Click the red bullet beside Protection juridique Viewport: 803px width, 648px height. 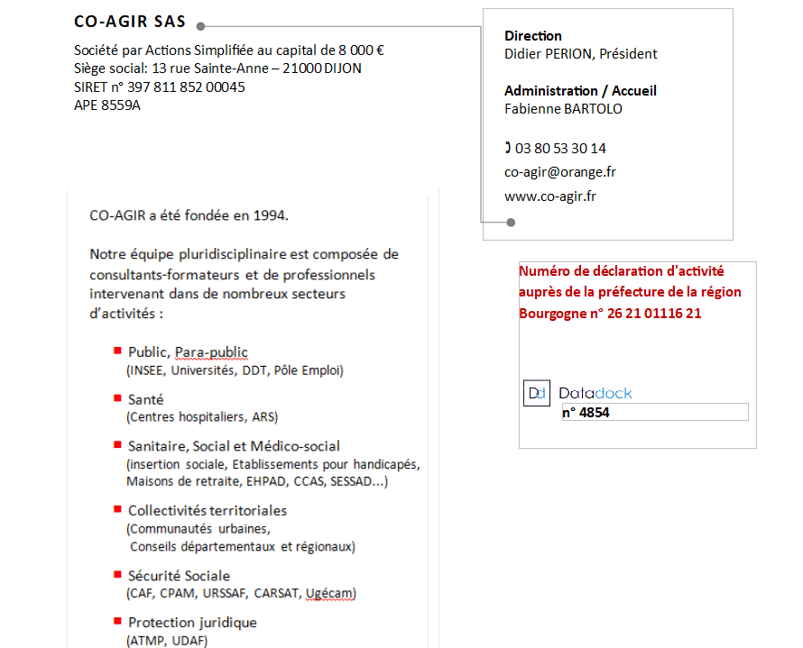point(117,621)
